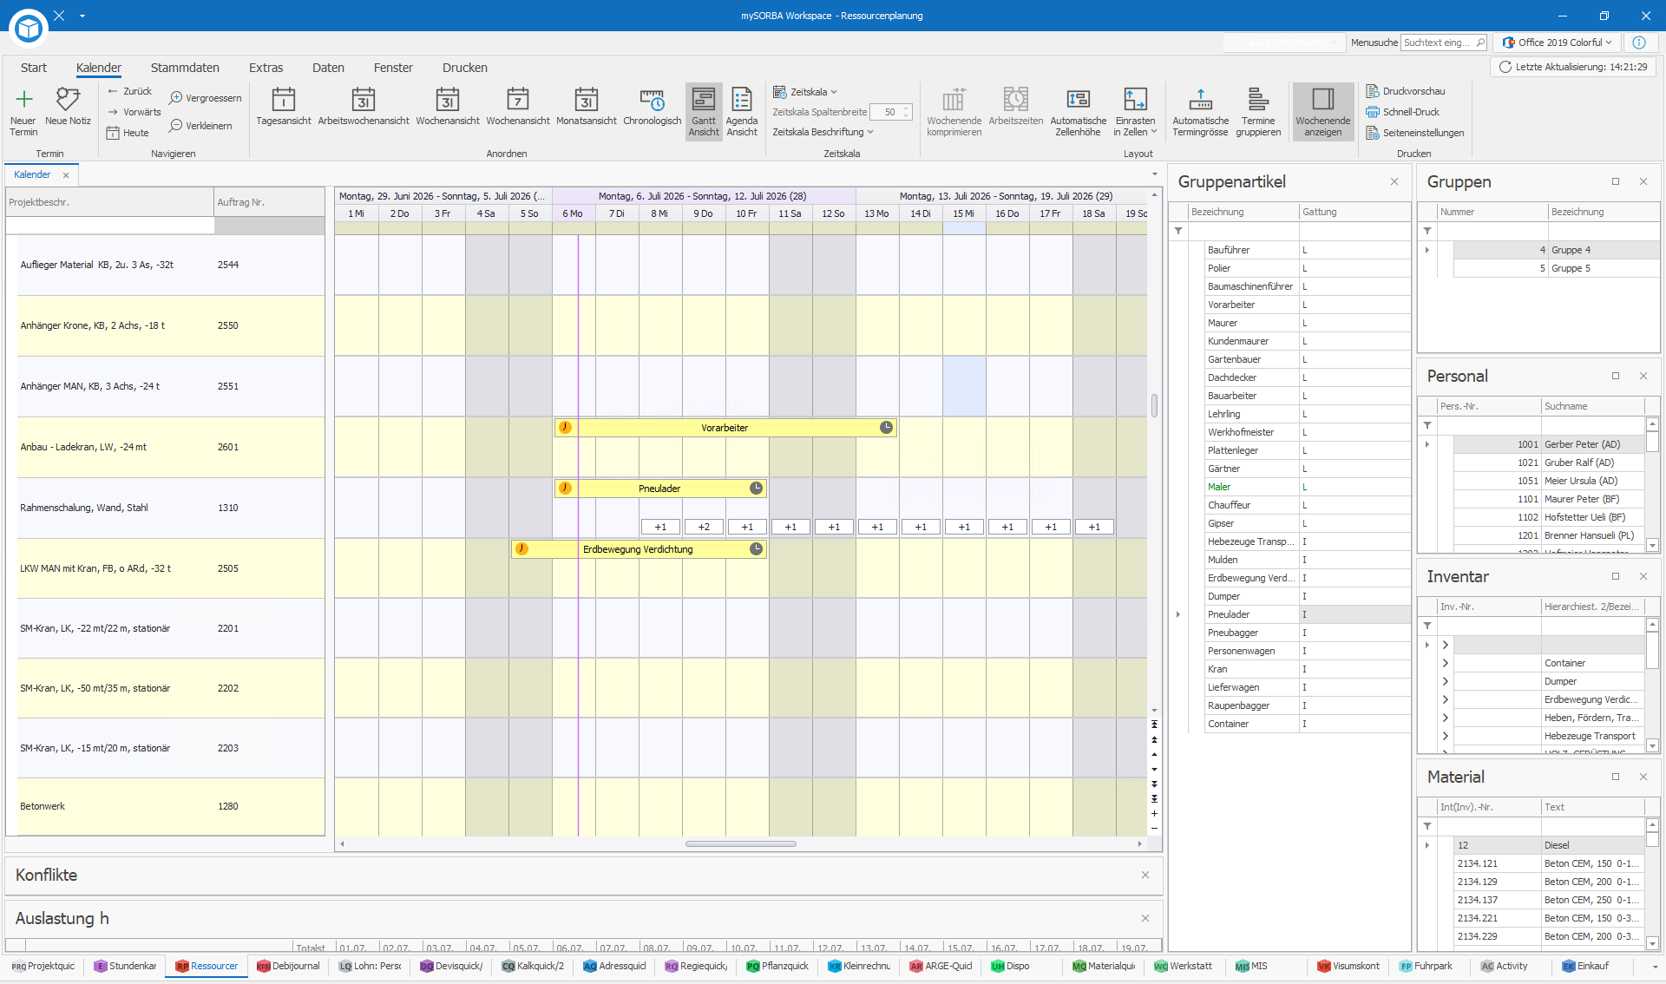Viewport: 1666px width, 984px height.
Task: Click the Menusuche search field
Action: [x=1445, y=43]
